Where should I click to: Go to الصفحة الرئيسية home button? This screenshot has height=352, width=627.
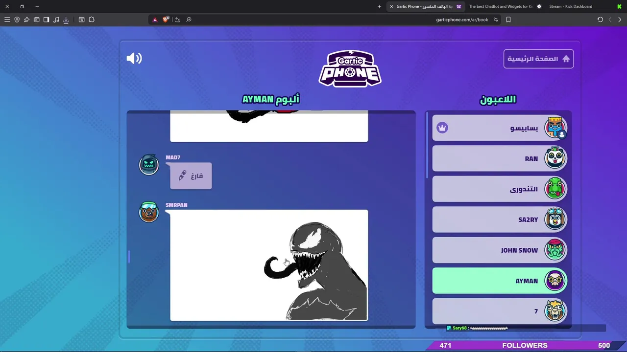538,59
